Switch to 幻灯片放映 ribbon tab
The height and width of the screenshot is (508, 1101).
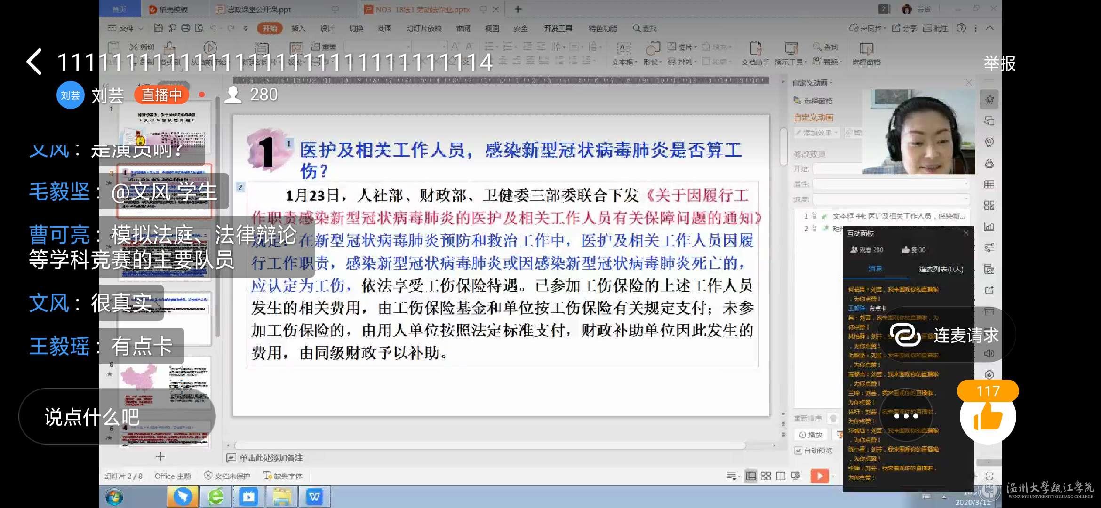point(424,28)
